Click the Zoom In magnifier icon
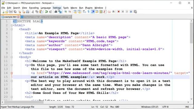 [65, 12]
